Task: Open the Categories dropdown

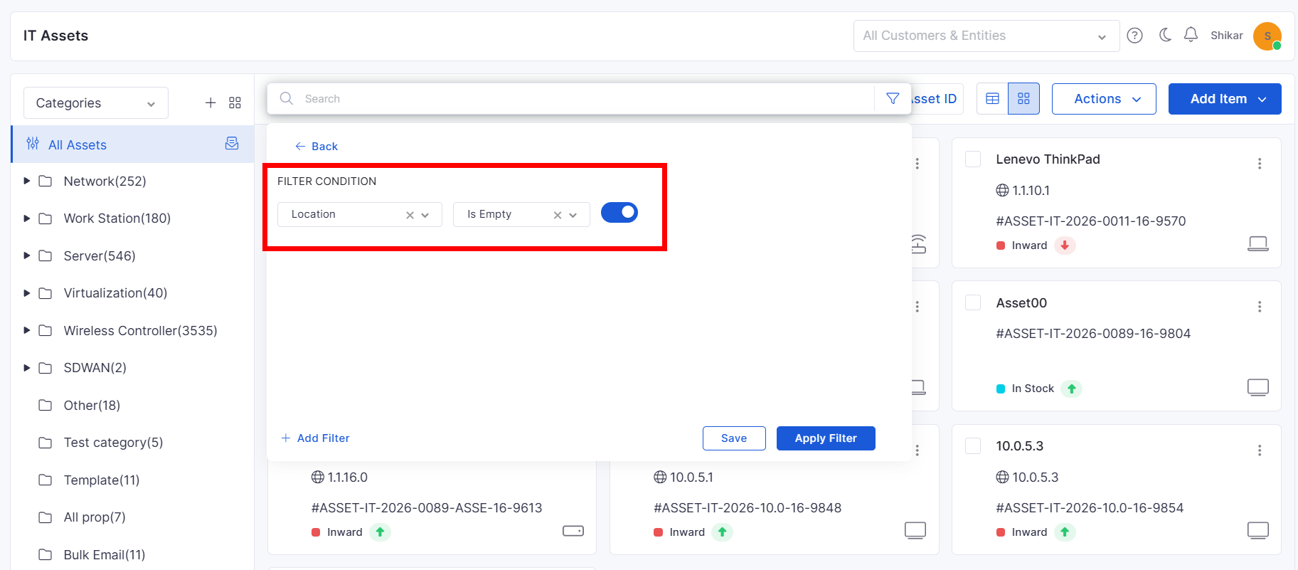Action: [x=96, y=103]
